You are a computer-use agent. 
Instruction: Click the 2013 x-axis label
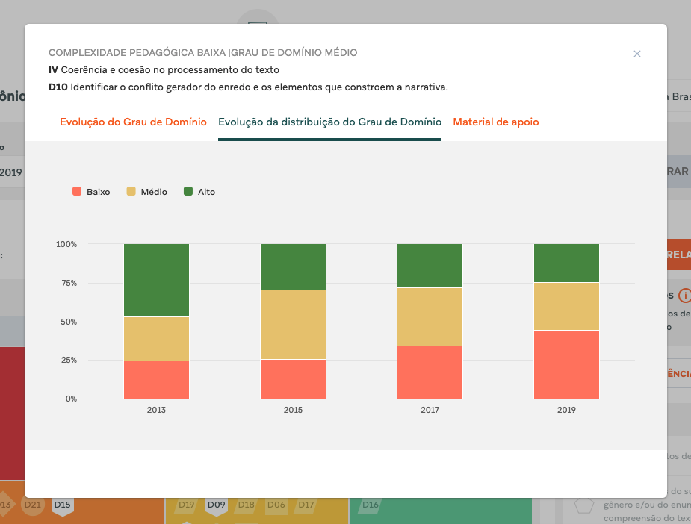[156, 410]
